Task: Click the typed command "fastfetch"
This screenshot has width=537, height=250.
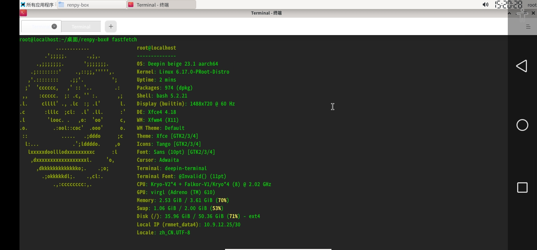Action: pos(124,40)
